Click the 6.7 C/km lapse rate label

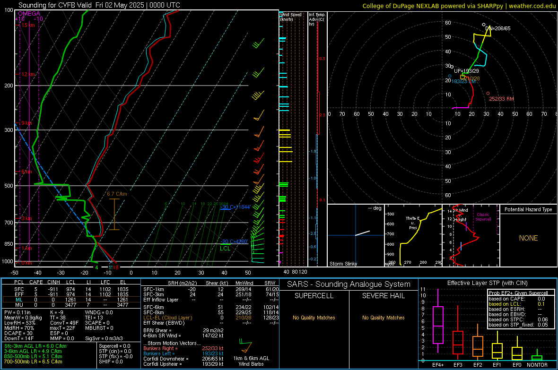point(117,194)
